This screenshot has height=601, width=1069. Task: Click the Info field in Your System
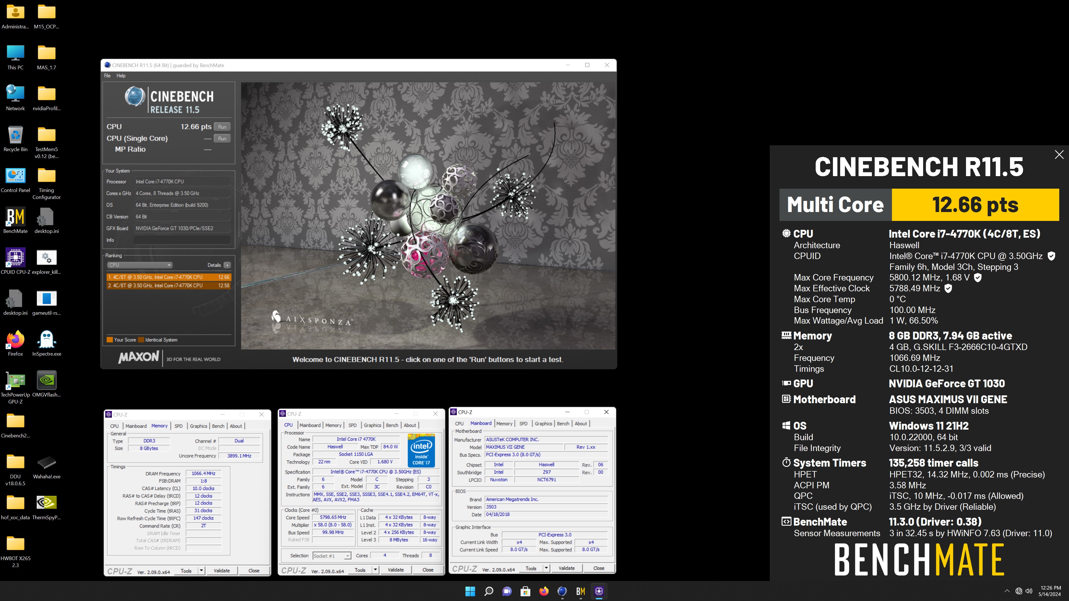click(182, 240)
